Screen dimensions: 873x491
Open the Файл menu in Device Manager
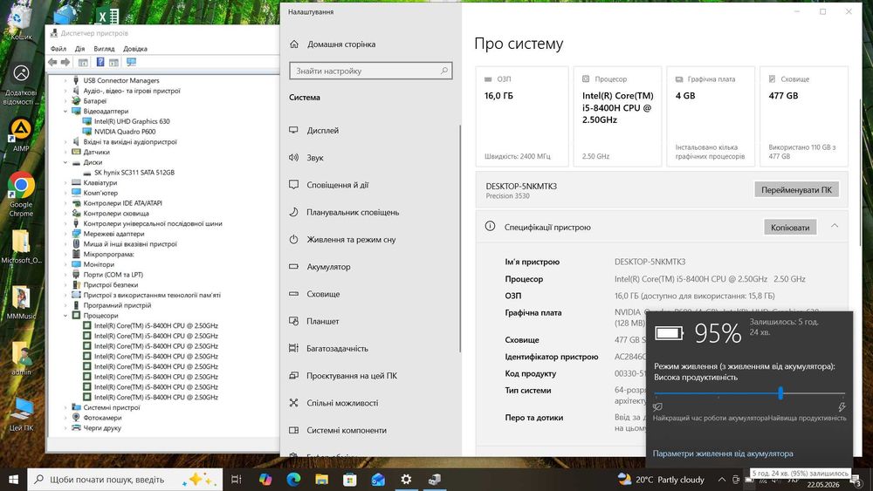coord(58,49)
